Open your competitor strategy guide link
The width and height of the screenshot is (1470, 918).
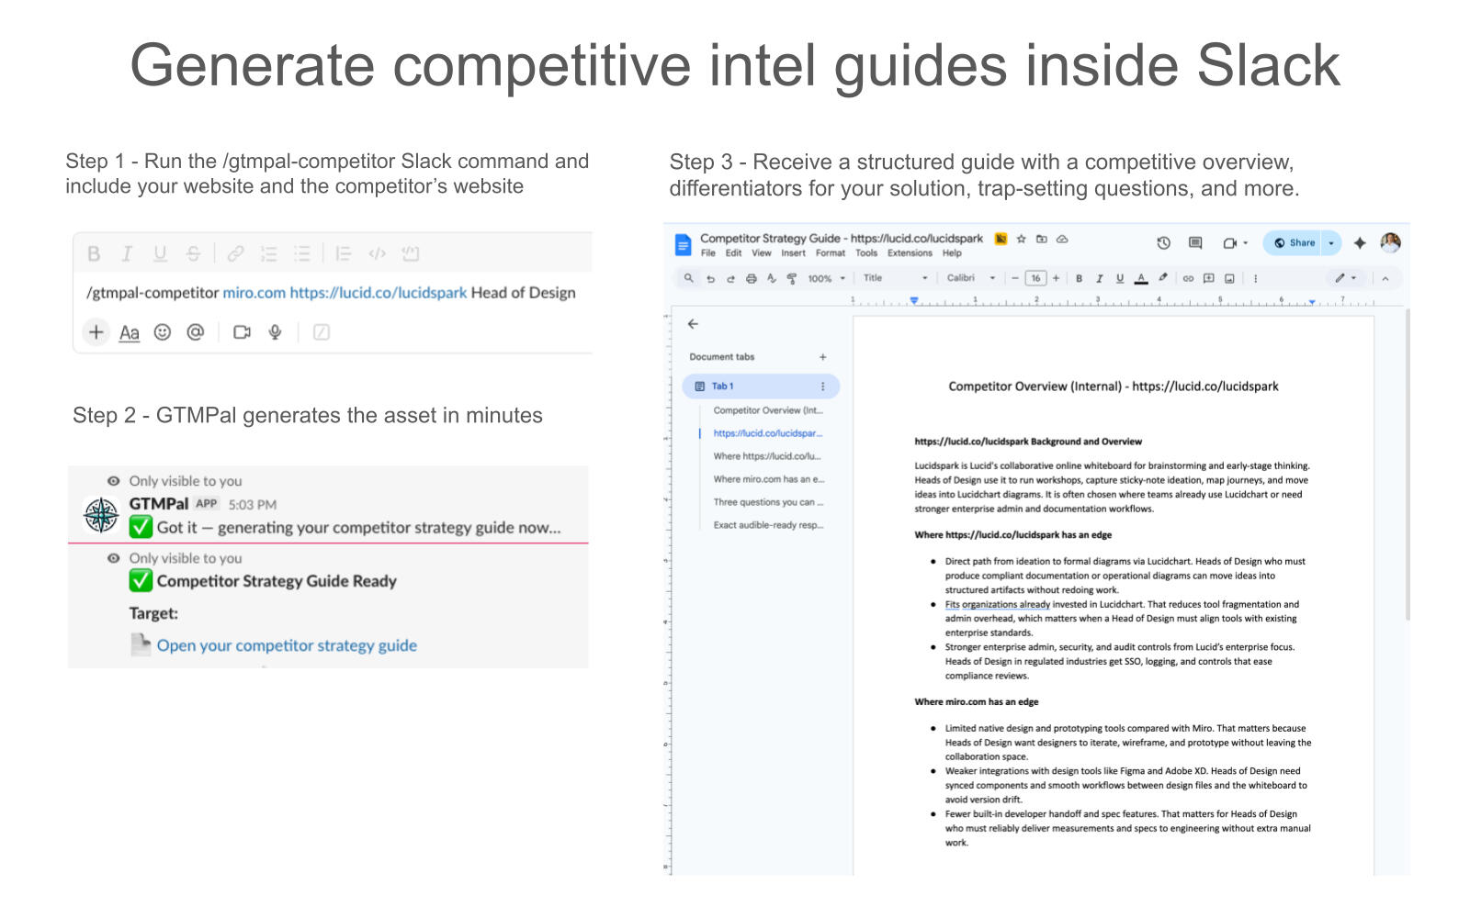[287, 645]
